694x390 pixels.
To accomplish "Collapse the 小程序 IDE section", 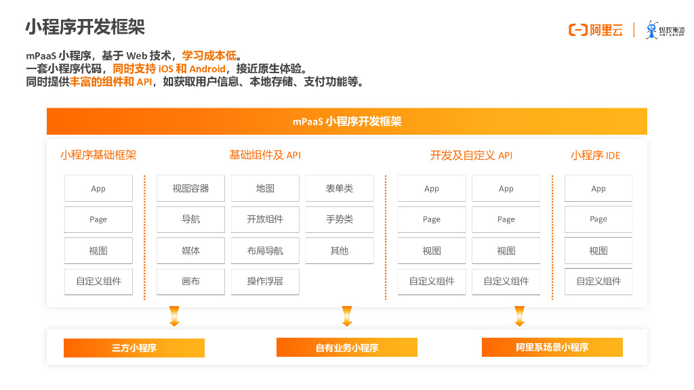I will coord(596,155).
